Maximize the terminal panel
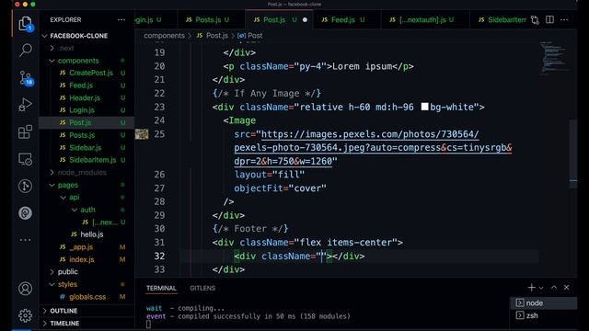Image resolution: width=589 pixels, height=331 pixels. (554, 288)
